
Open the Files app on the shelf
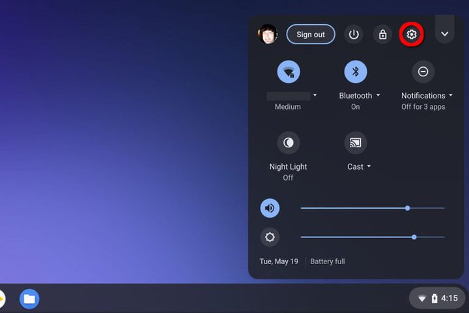point(29,299)
